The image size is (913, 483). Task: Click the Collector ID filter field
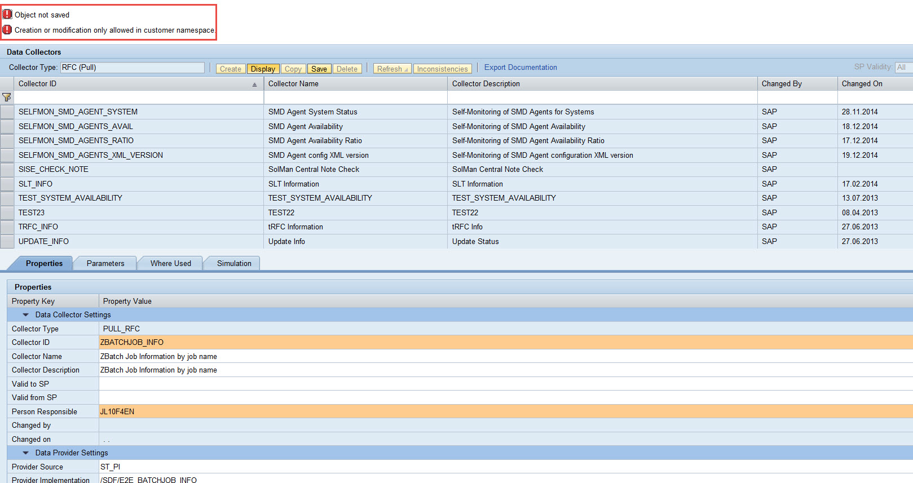pyautogui.click(x=139, y=98)
